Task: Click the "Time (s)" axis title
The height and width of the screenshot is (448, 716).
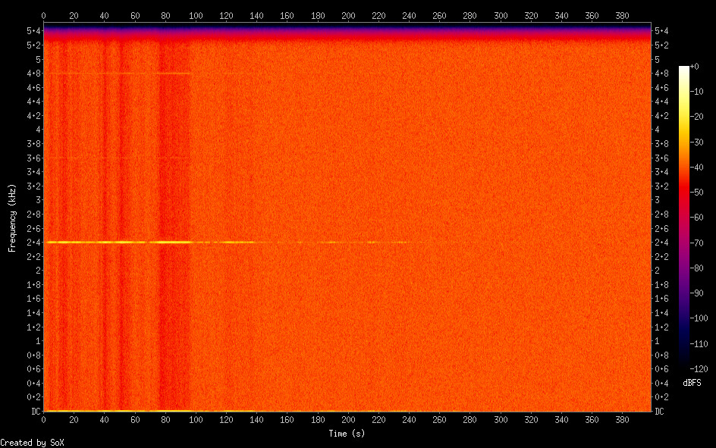Action: tap(348, 433)
